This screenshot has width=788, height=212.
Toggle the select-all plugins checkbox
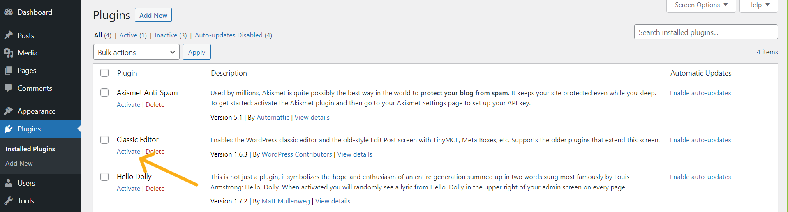104,73
